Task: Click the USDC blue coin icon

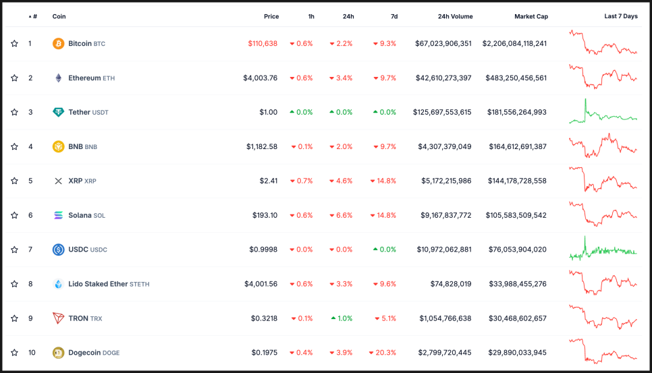Action: coord(59,250)
